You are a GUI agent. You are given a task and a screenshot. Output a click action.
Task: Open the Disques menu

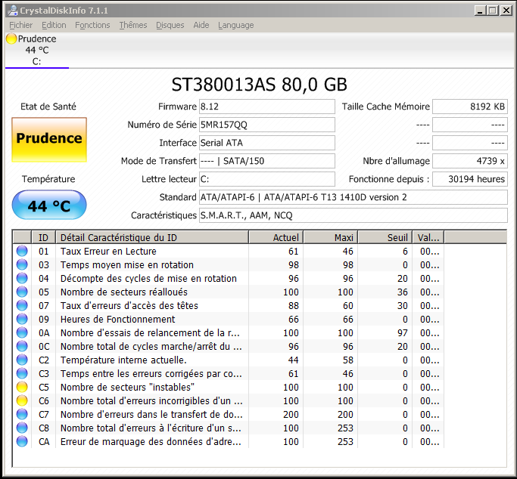[x=170, y=25]
